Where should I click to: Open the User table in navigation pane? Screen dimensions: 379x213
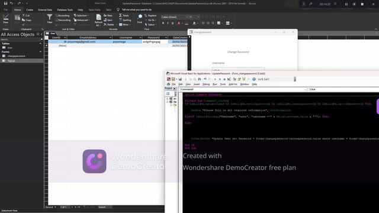click(x=10, y=47)
